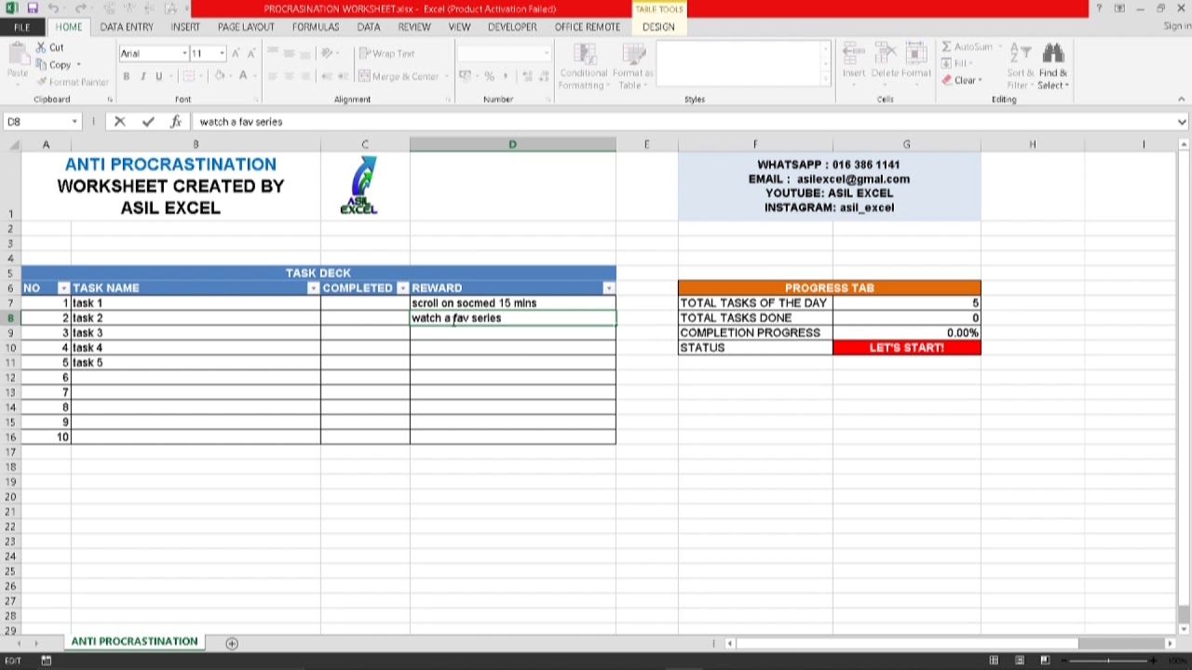Screen dimensions: 1192x670
Task: Redo the last action
Action: pos(81,8)
